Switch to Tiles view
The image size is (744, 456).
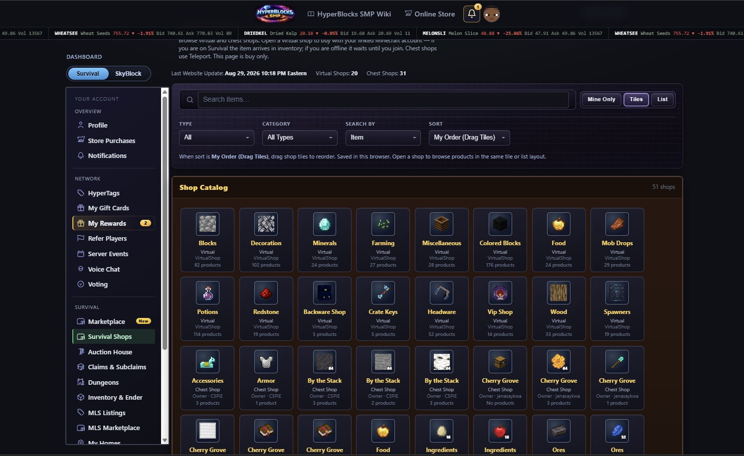pyautogui.click(x=636, y=99)
